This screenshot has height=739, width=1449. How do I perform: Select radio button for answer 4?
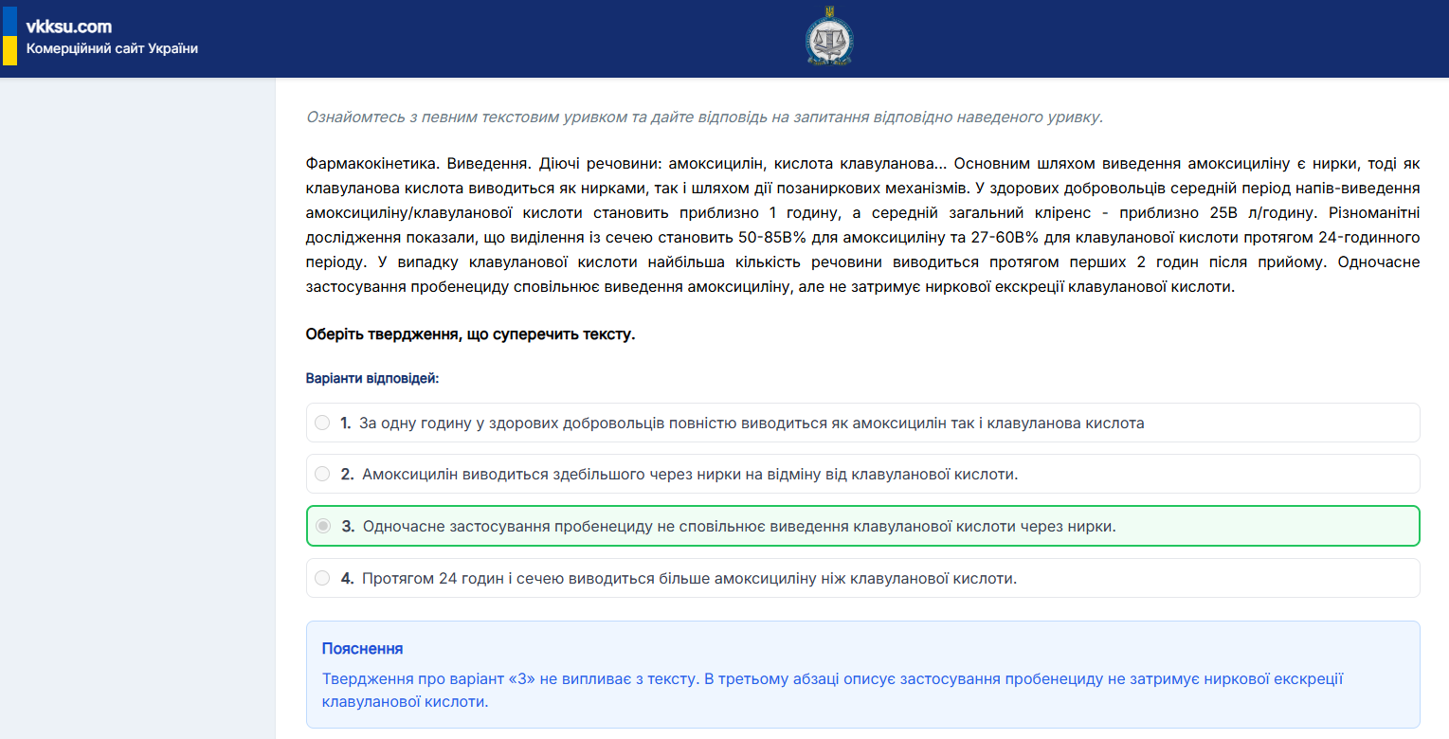pos(321,577)
